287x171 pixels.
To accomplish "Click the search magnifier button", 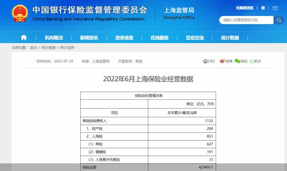I will (279, 20).
